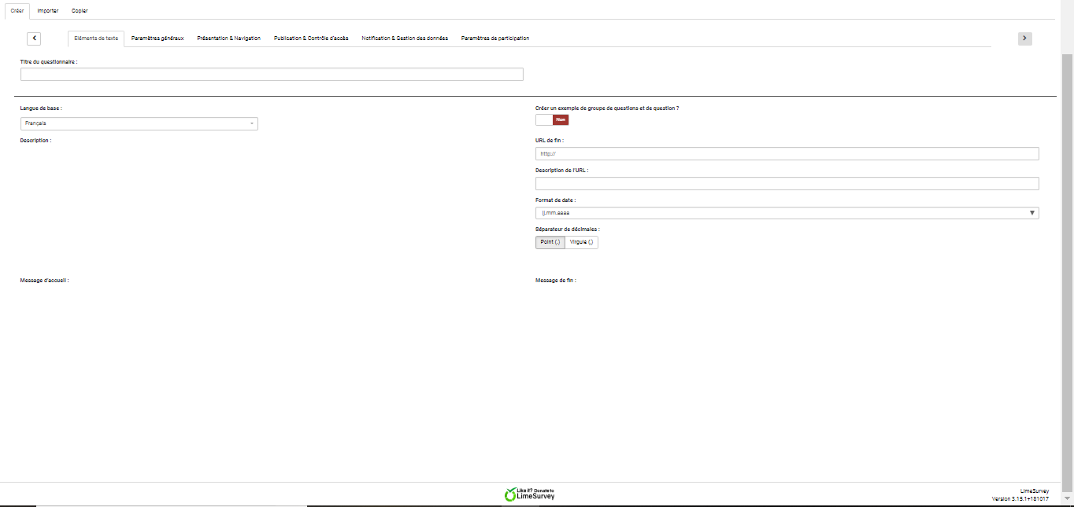
Task: Switch to the Copier tab
Action: coord(80,11)
